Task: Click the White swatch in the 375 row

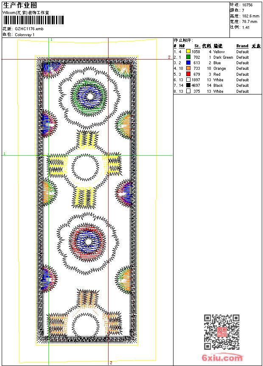Action: coord(188,91)
